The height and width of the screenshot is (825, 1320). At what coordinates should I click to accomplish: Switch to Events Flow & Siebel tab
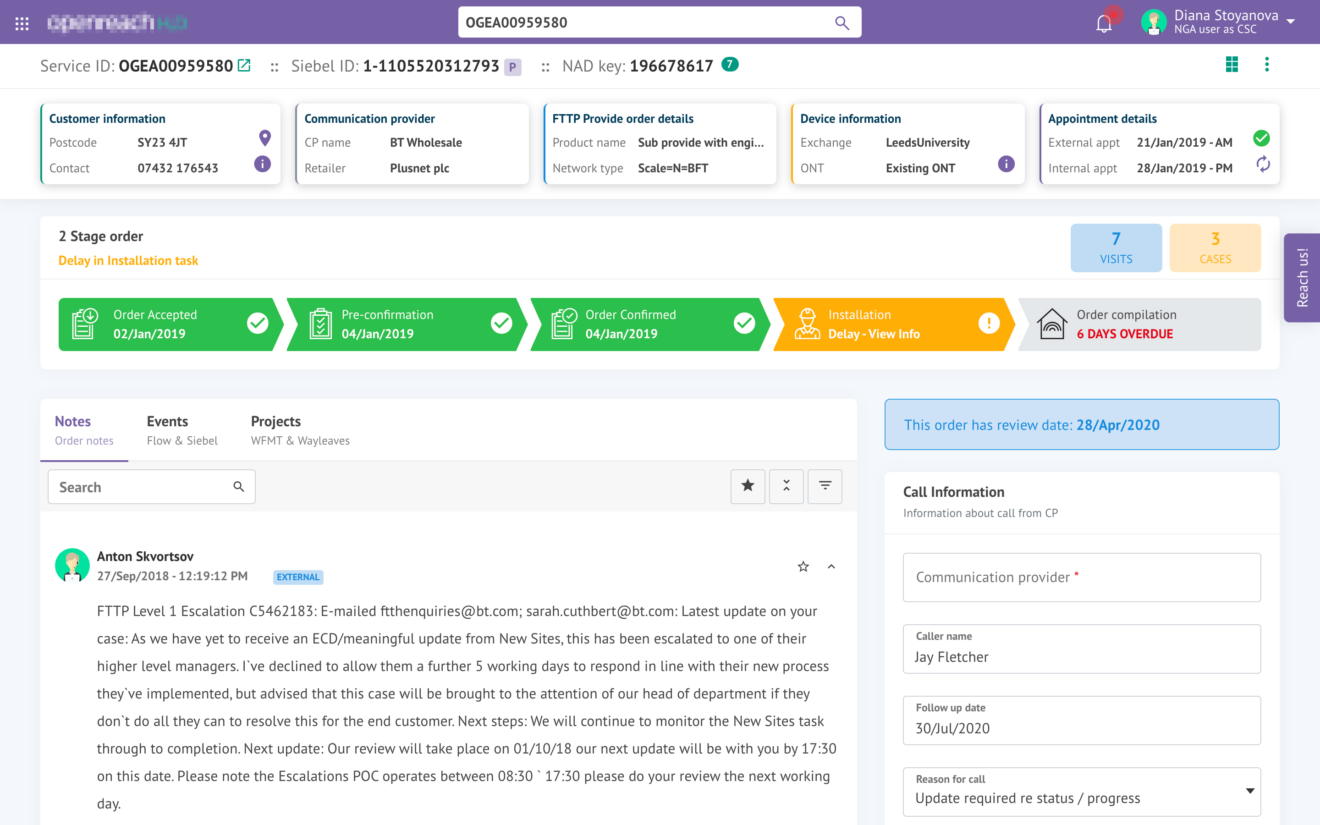pos(181,430)
